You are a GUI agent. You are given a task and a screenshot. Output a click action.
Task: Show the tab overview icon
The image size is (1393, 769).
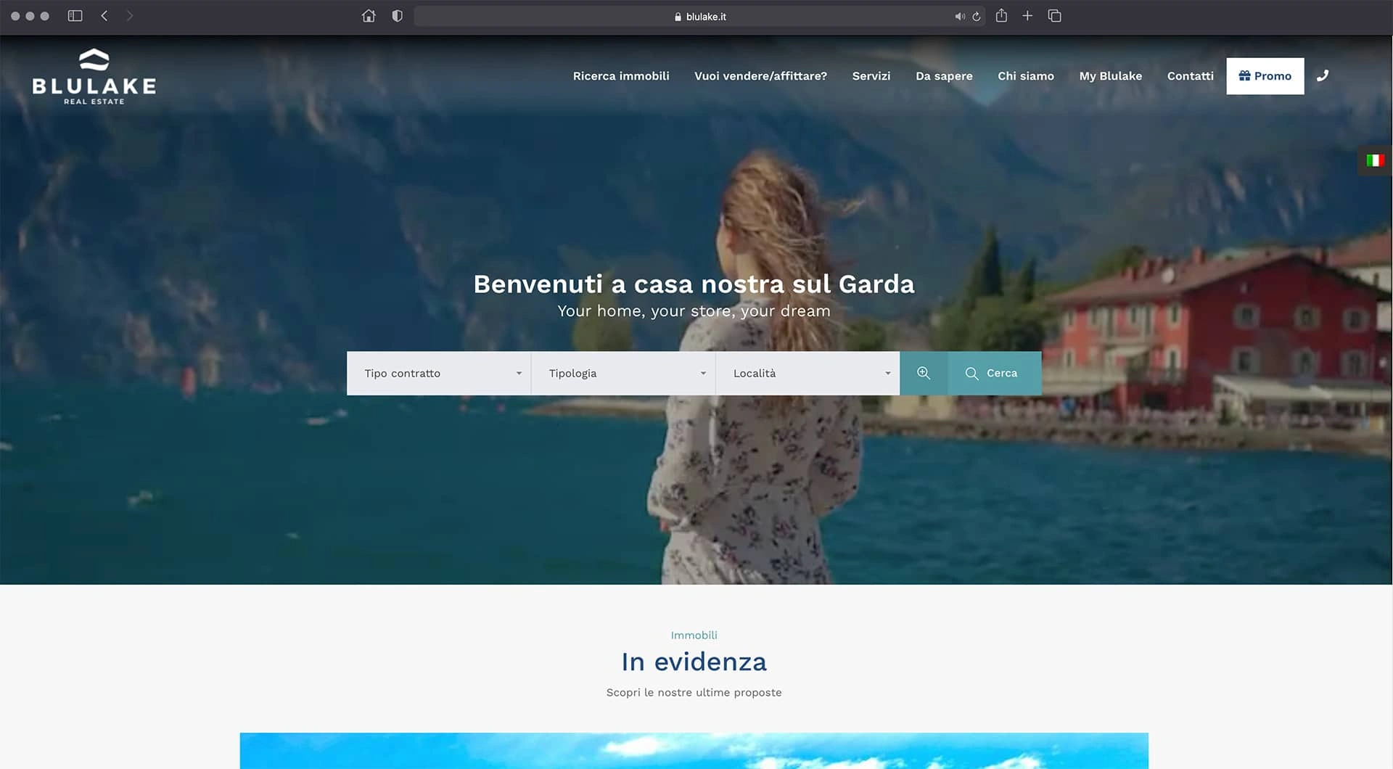[x=1055, y=16]
